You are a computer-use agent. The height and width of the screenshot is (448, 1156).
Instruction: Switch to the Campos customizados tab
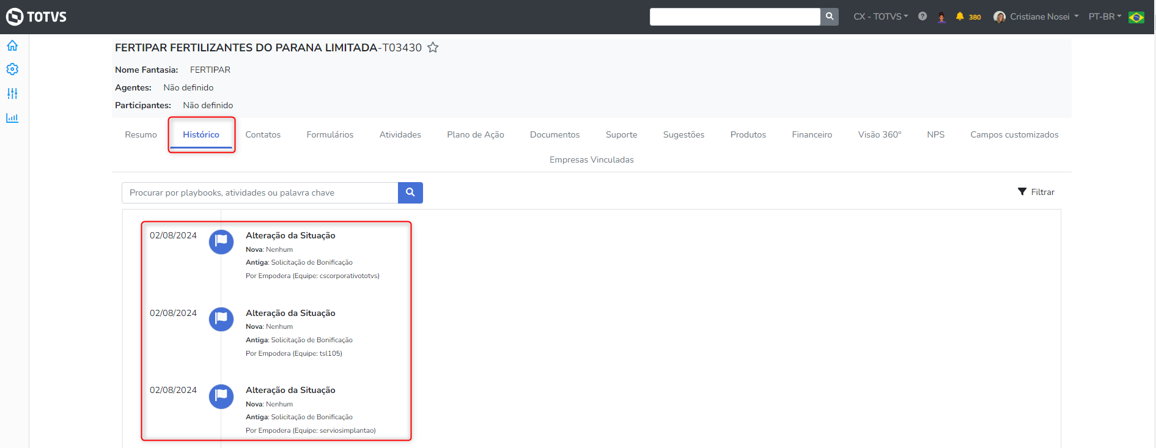pos(1015,134)
